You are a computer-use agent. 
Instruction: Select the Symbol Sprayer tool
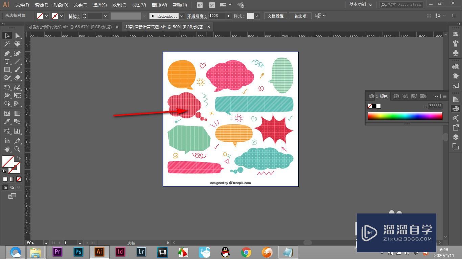7,131
